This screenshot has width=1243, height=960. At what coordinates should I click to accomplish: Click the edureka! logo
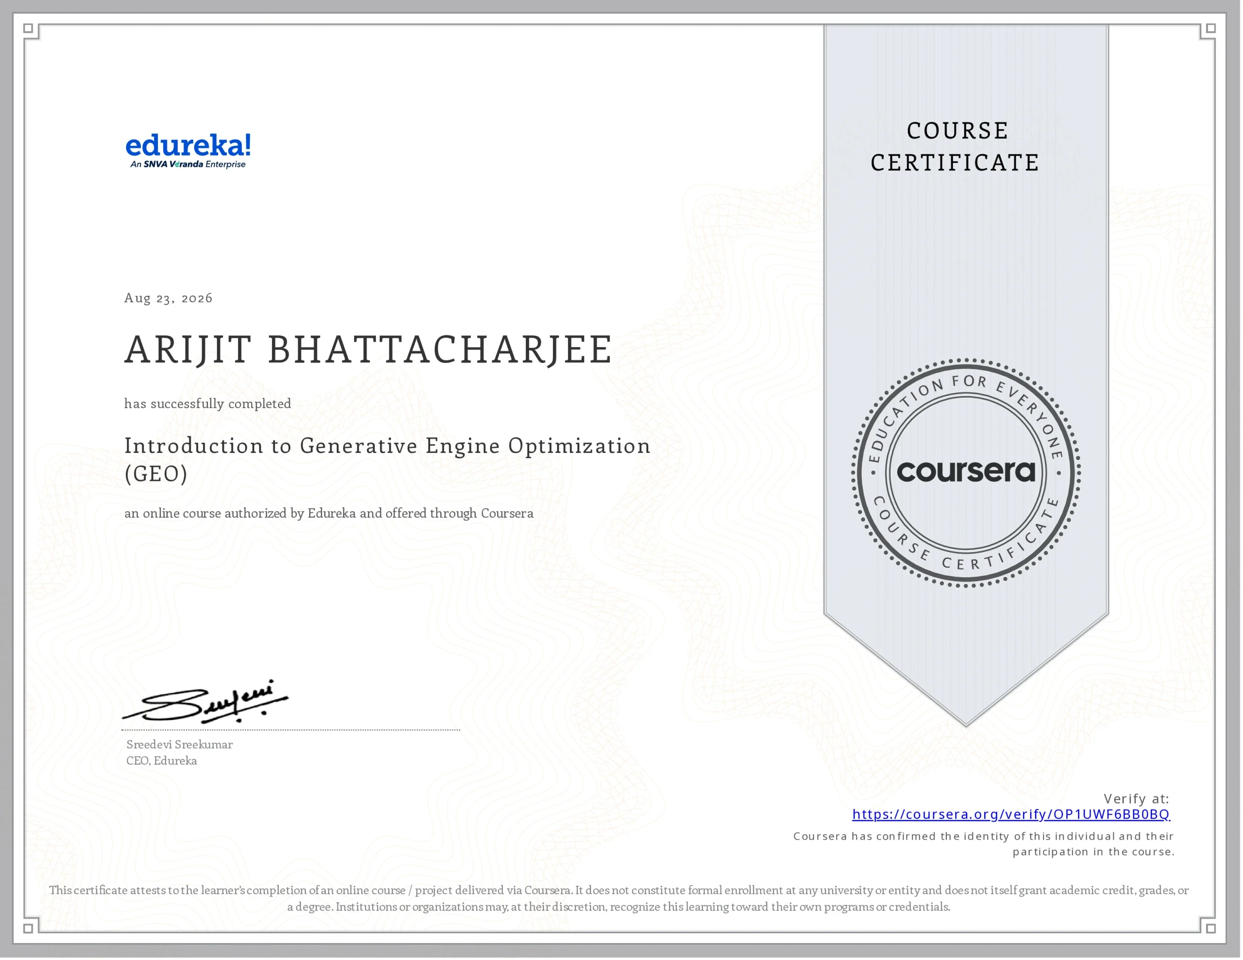coord(188,151)
